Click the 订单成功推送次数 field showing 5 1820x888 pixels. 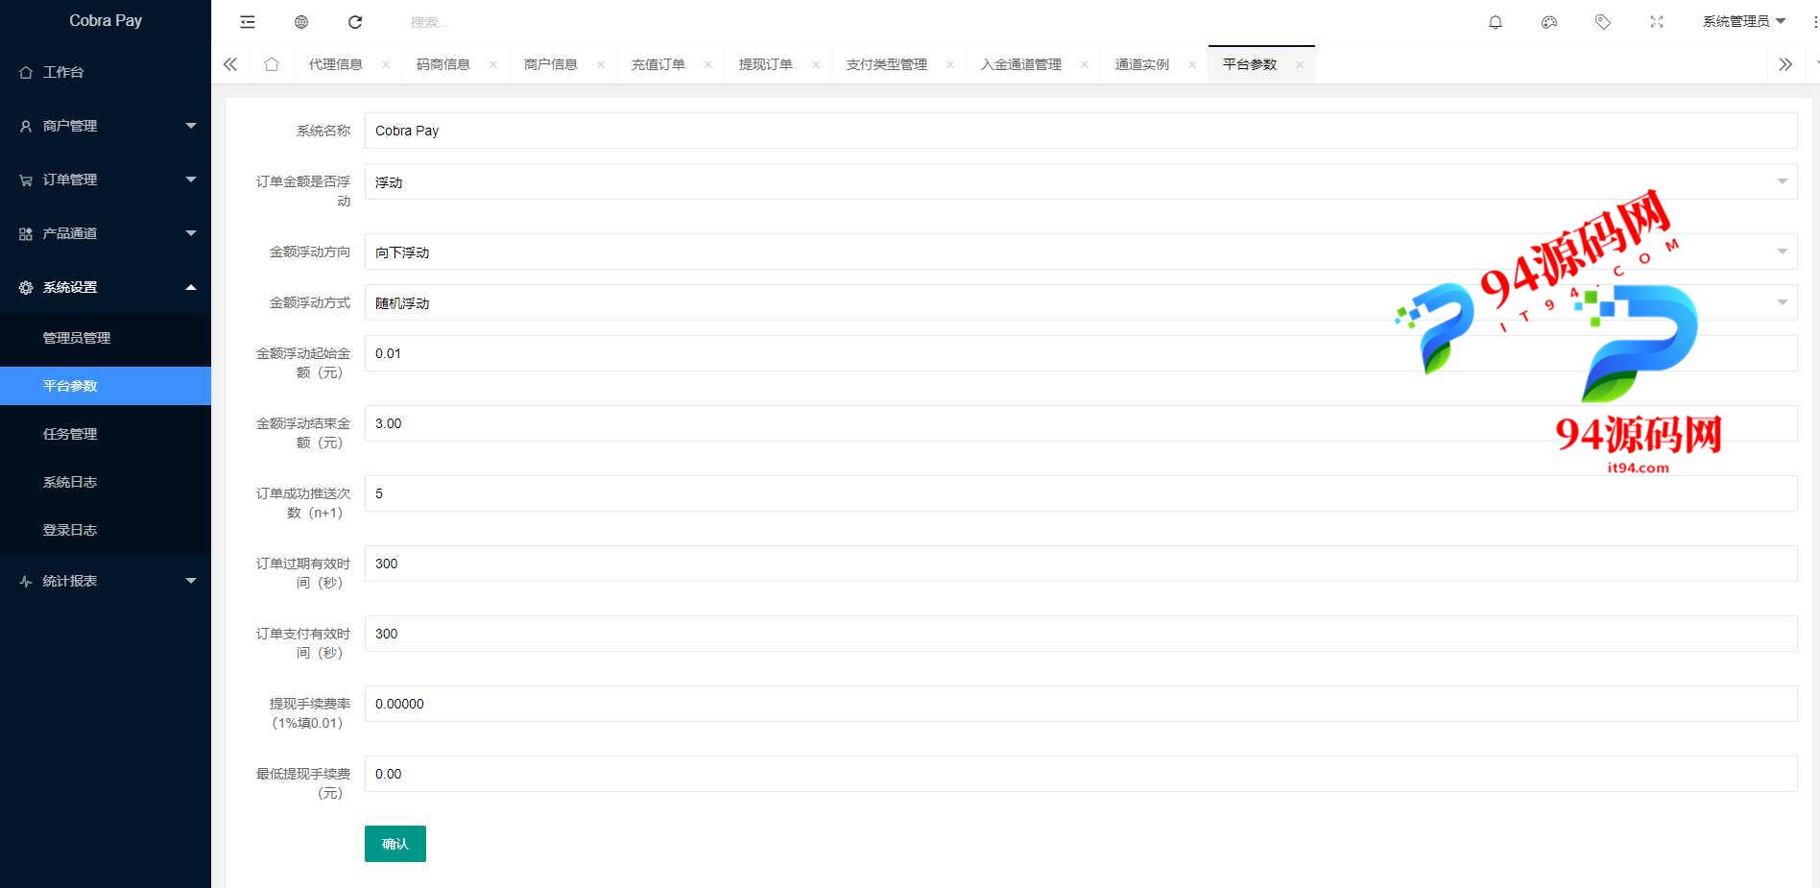coord(1081,493)
